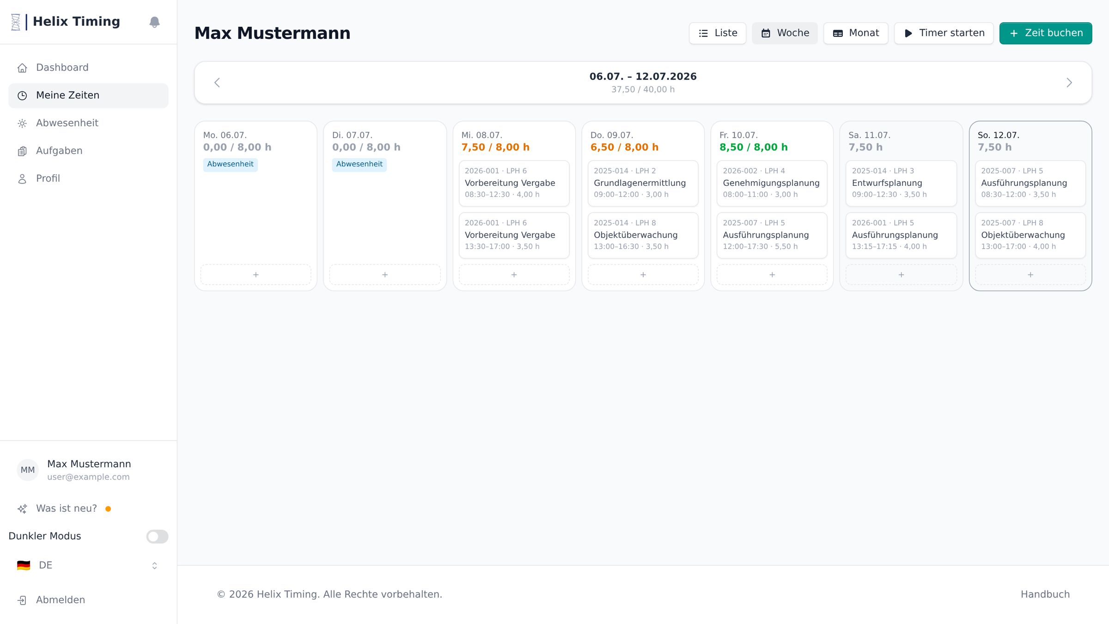Open Entwurfsplanung entry on Saturday

pyautogui.click(x=901, y=183)
